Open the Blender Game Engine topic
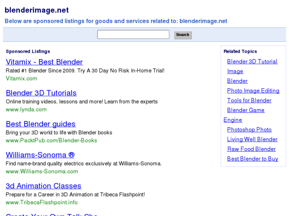Image resolution: width=289 pixels, height=216 pixels. tap(246, 110)
